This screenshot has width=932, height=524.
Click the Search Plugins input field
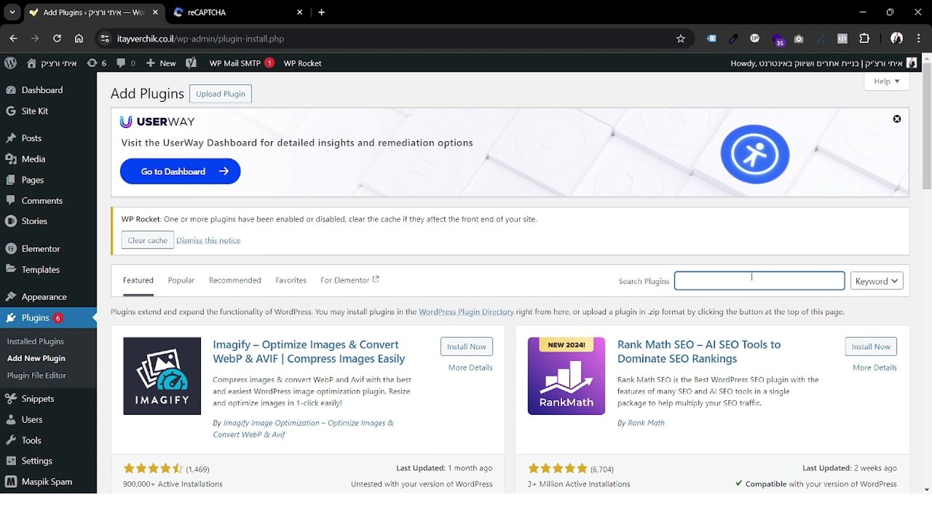[759, 281]
